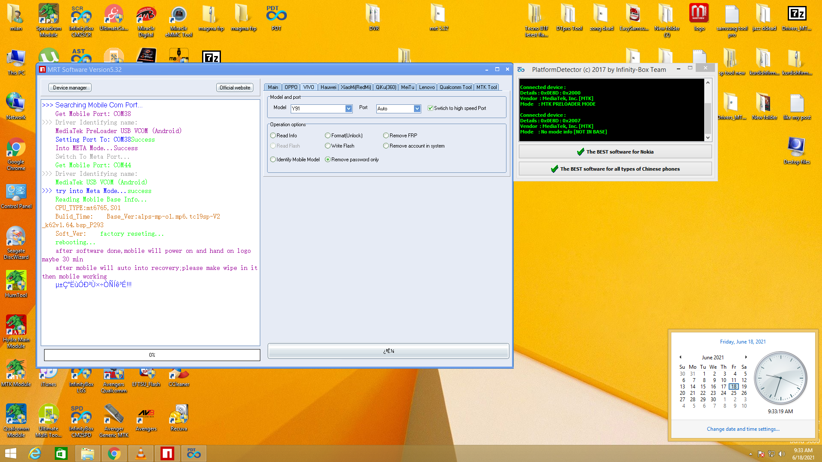The width and height of the screenshot is (822, 462).
Task: Open Seagate DiscWizard shortcut
Action: (x=16, y=243)
